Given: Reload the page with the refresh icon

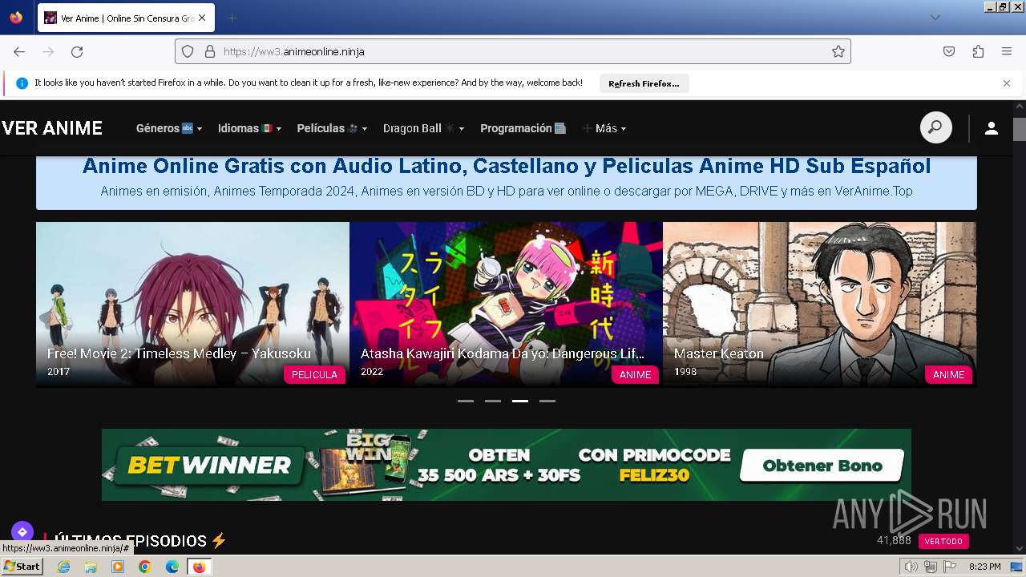Looking at the screenshot, I should 77,51.
